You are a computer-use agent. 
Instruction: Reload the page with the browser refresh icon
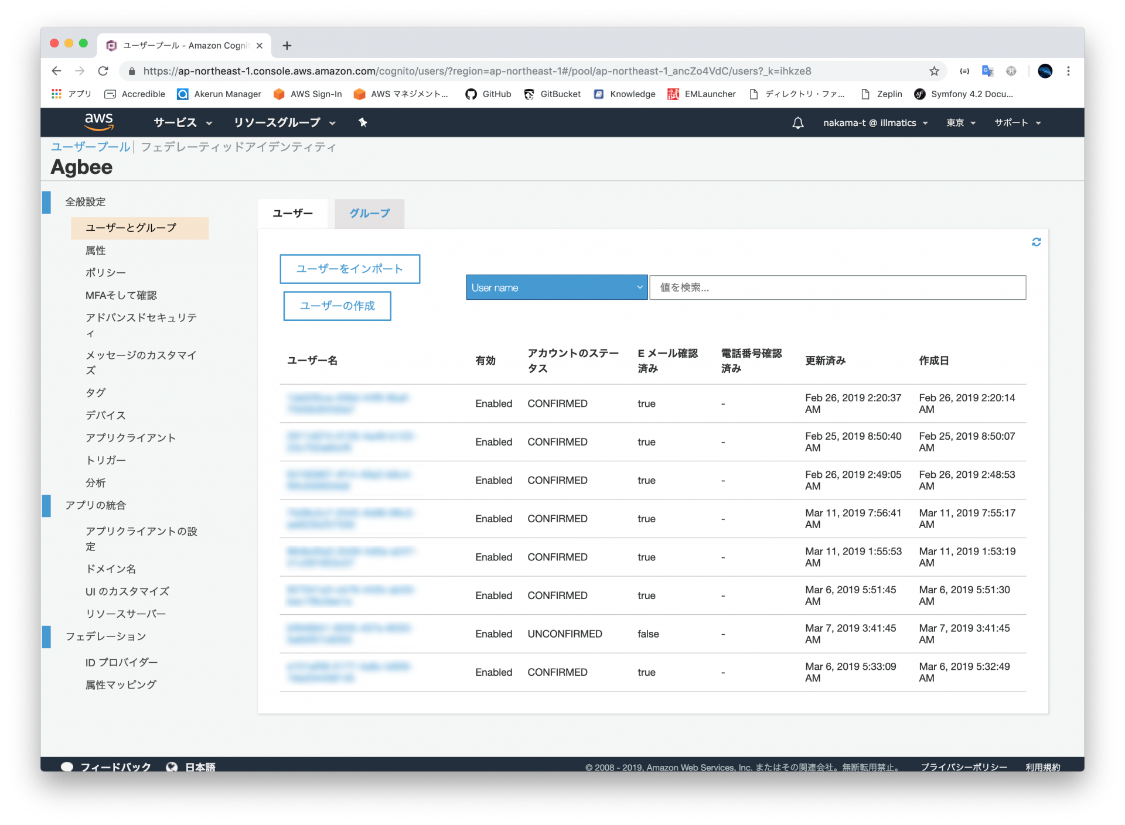(103, 71)
